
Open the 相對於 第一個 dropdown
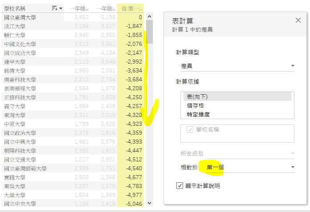(250, 167)
